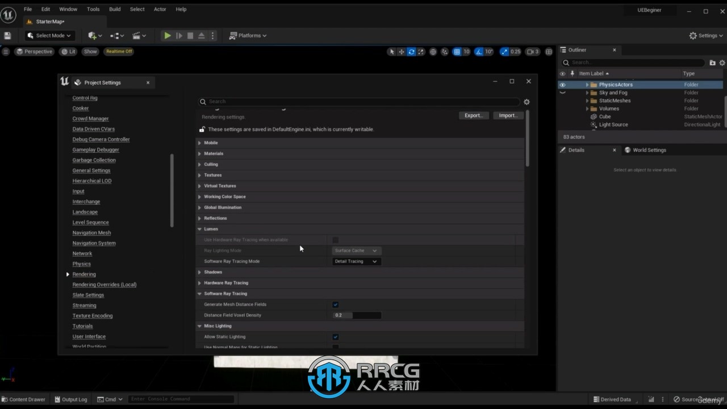Open the Actor menu
Viewport: 727px width, 409px height.
(160, 9)
